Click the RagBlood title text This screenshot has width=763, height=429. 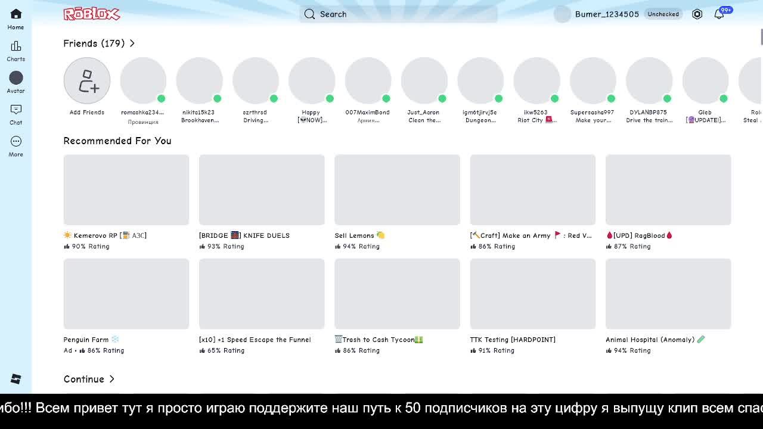639,235
